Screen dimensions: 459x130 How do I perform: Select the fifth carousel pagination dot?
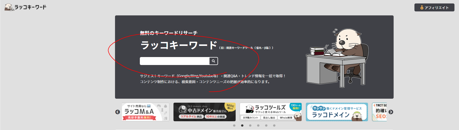[266, 125]
